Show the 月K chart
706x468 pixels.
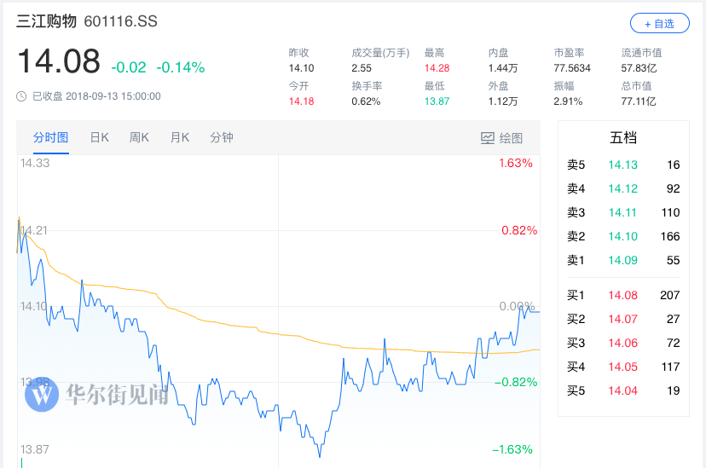click(x=180, y=137)
